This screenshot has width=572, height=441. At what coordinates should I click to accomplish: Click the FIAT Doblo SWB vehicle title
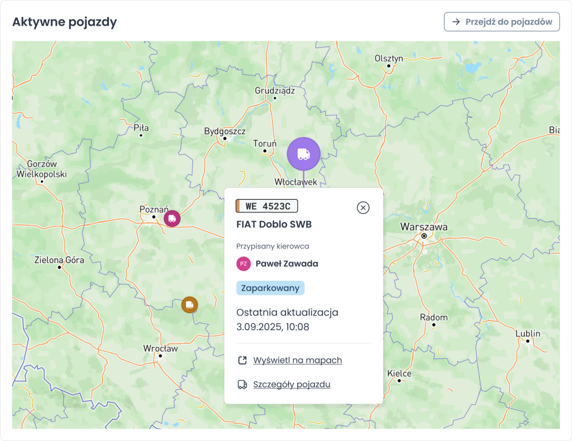[274, 224]
